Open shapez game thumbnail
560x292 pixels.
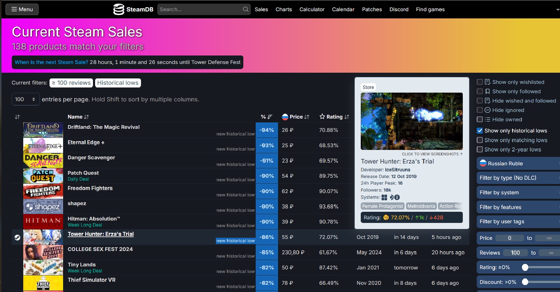click(x=43, y=207)
